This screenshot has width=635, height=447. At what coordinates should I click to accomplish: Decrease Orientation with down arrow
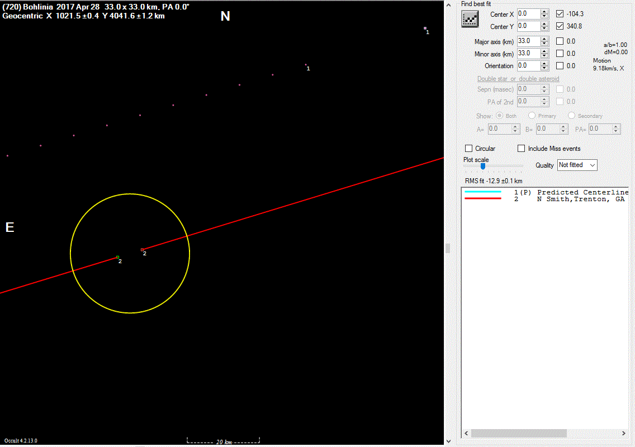click(544, 68)
